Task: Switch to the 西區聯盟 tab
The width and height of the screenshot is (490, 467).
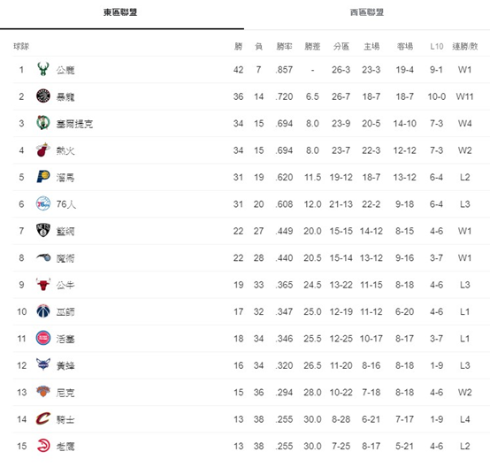Action: (x=367, y=12)
